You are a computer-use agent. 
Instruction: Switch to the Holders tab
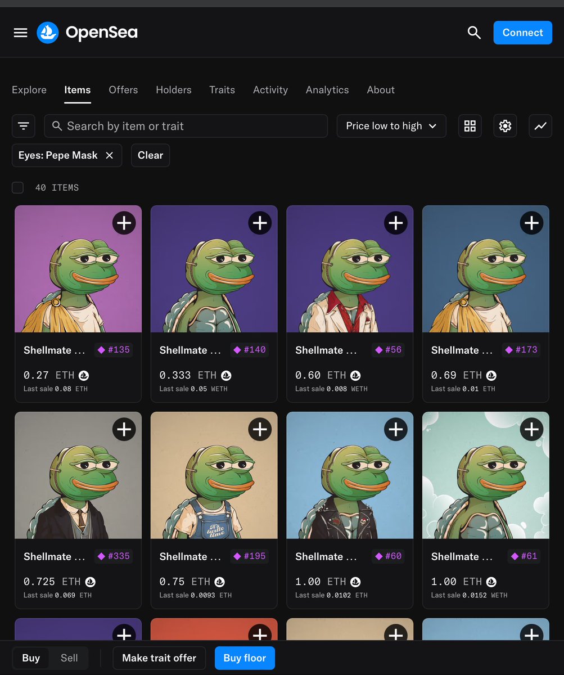174,90
